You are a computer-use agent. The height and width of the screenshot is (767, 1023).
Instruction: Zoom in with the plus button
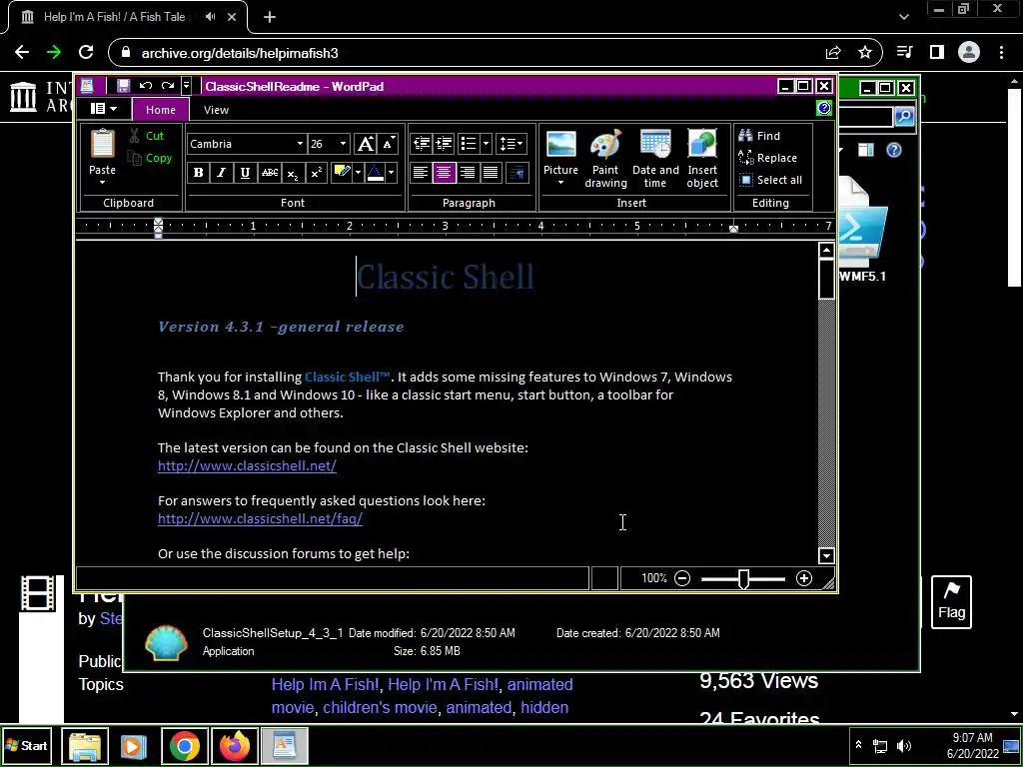[x=804, y=578]
